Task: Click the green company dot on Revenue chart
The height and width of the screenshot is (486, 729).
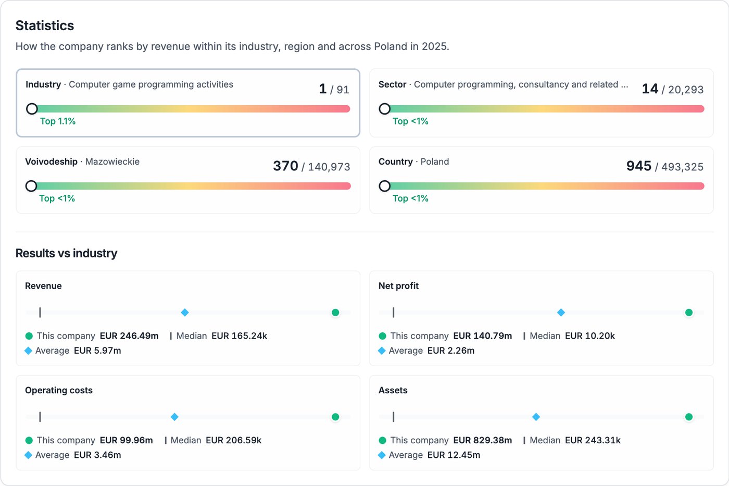Action: pos(335,313)
